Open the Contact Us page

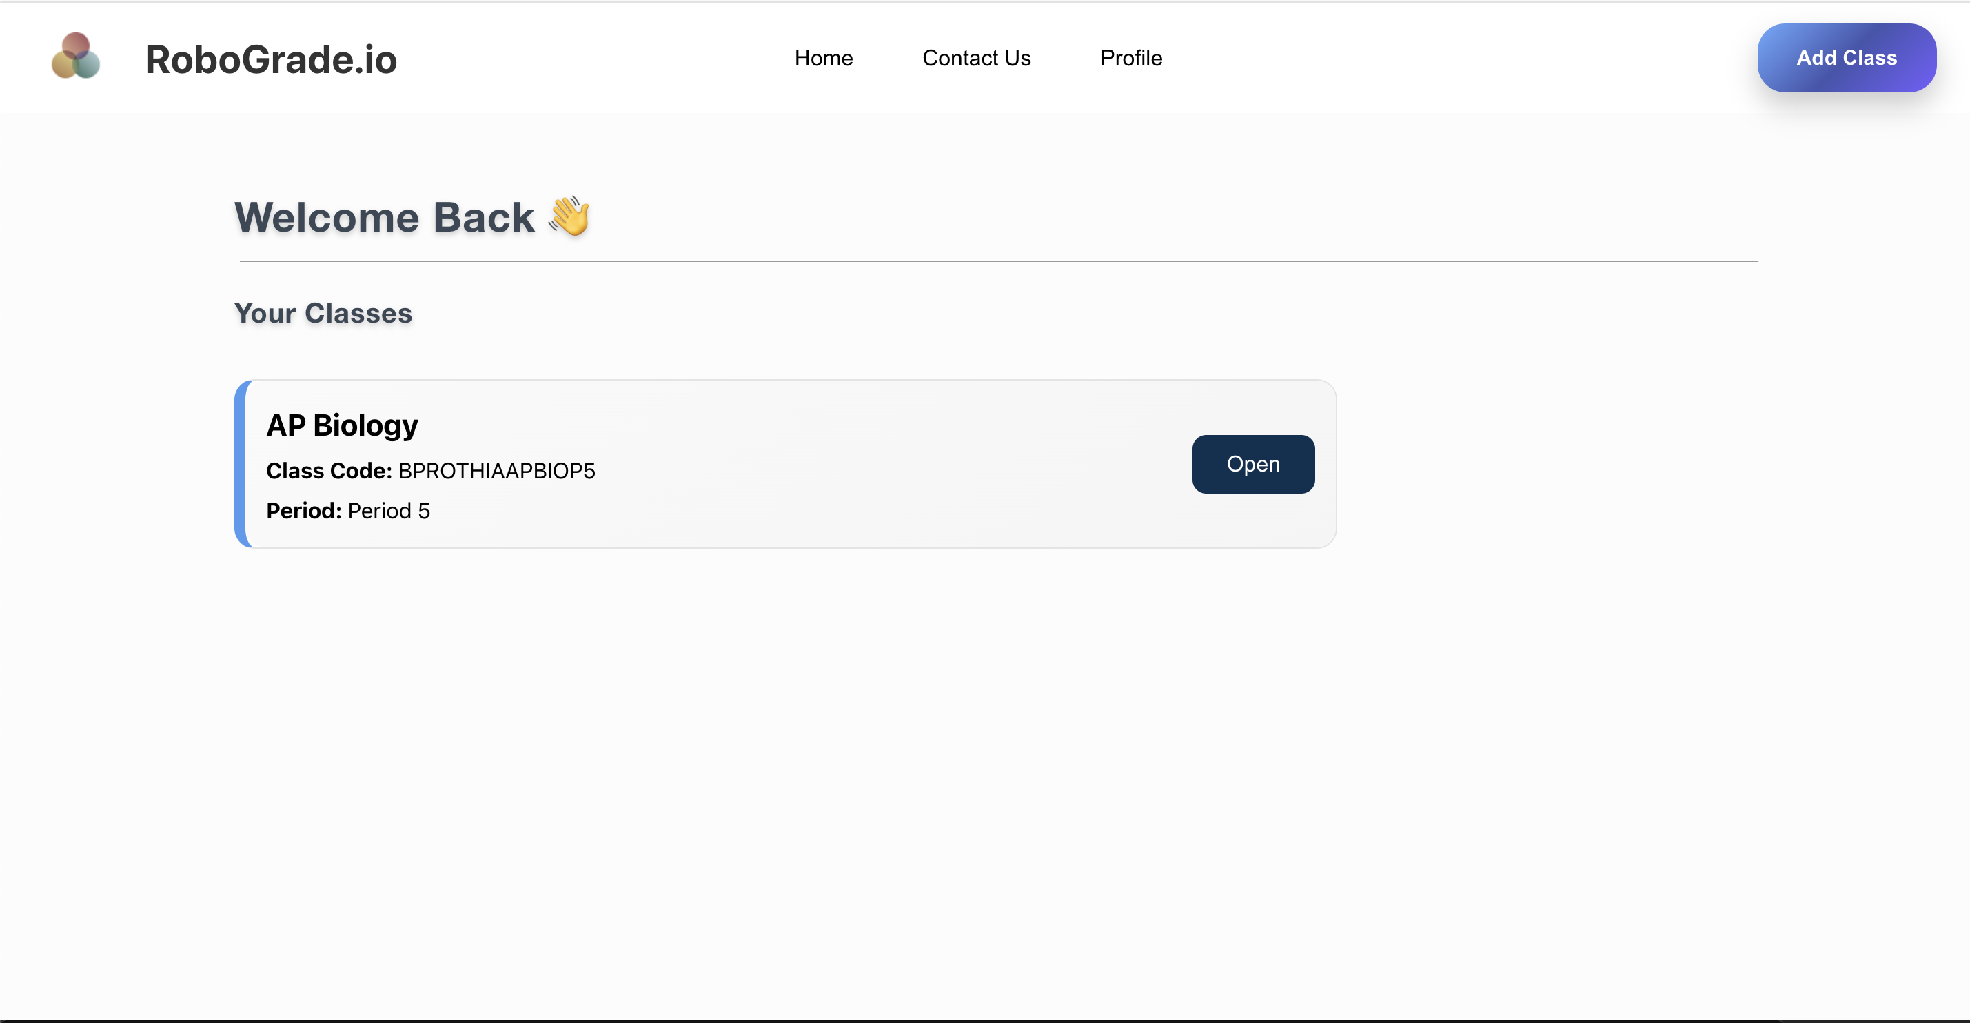click(x=976, y=58)
